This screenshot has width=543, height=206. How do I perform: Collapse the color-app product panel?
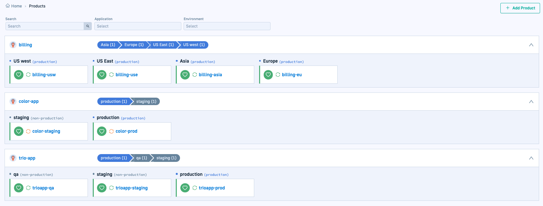531,102
